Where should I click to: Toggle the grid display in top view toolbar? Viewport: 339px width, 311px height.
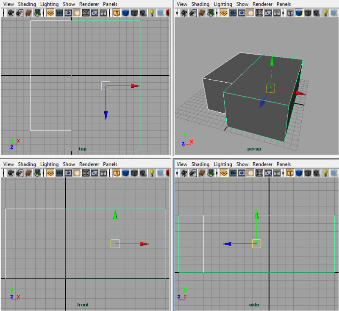click(x=50, y=13)
